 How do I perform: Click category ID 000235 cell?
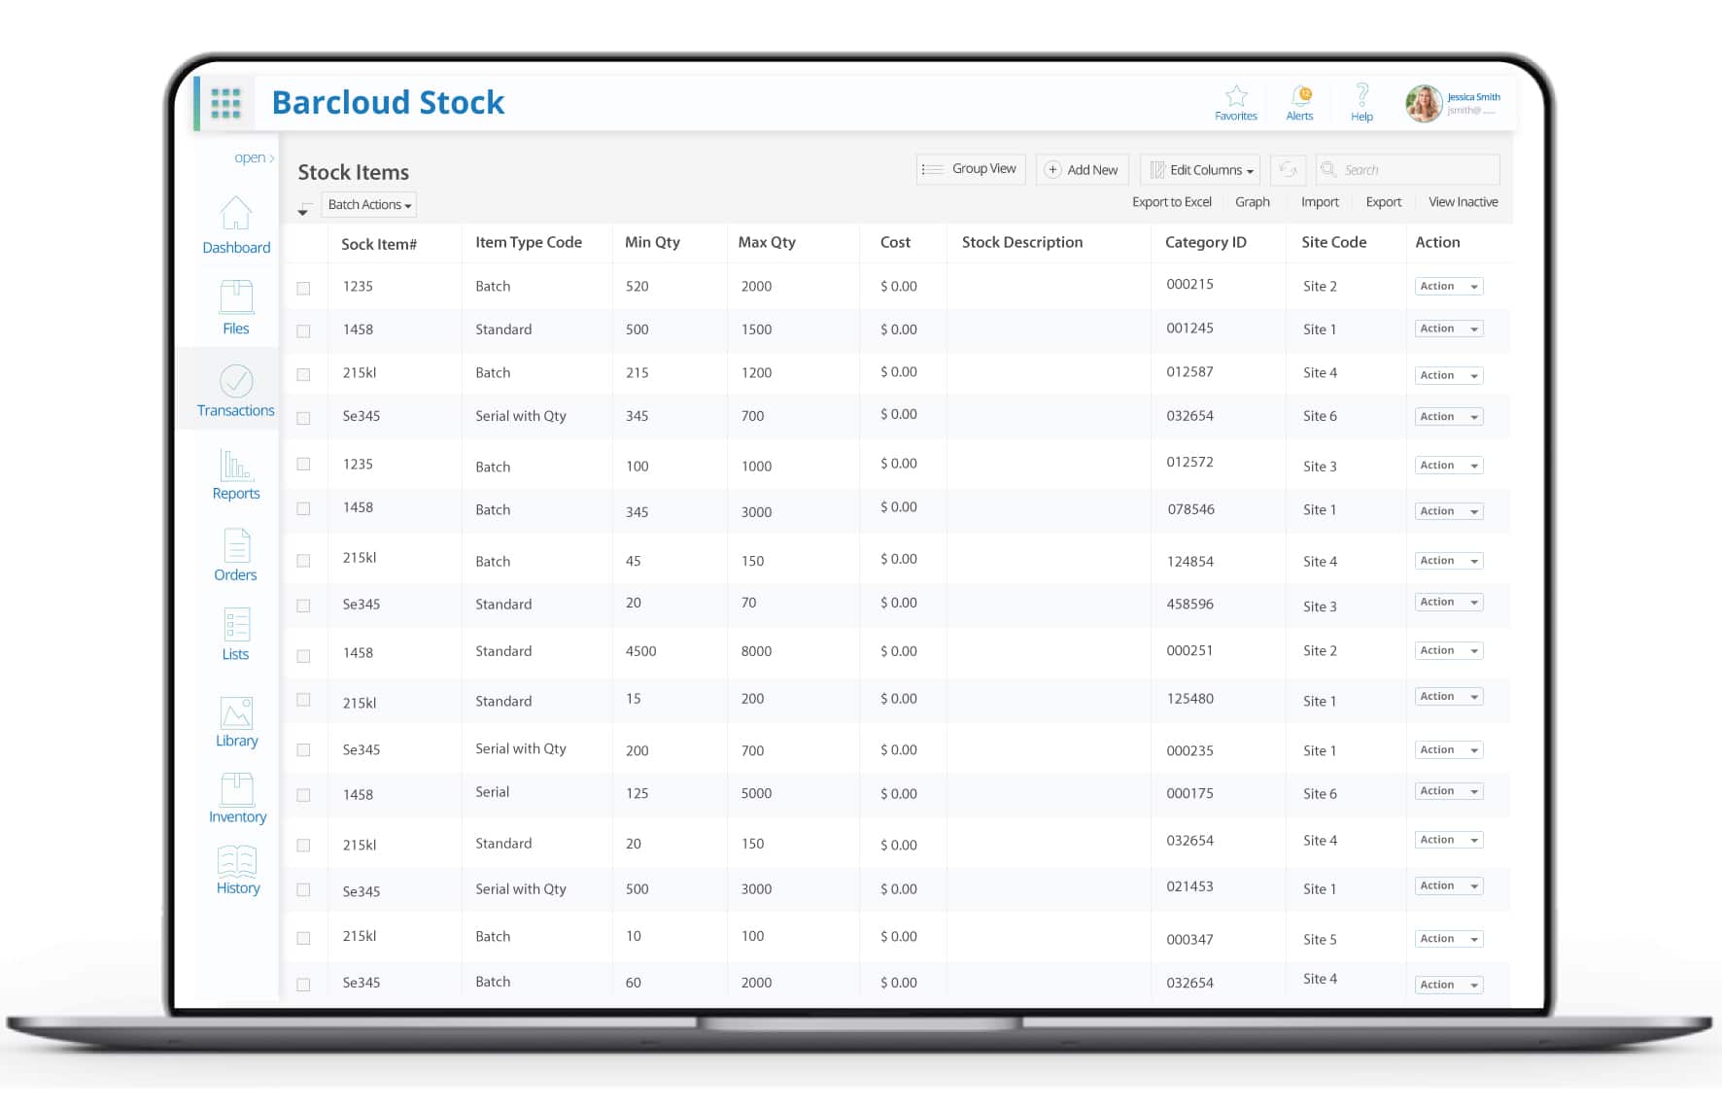pos(1189,751)
